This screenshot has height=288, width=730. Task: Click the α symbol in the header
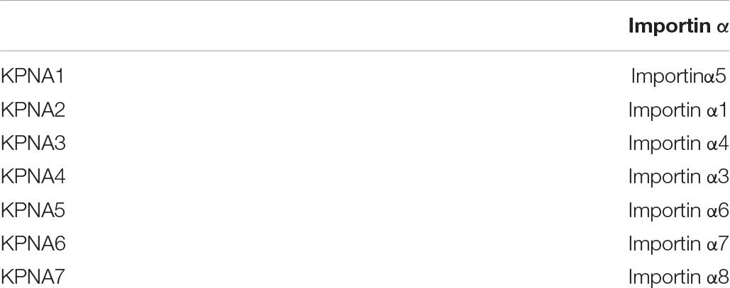click(x=722, y=28)
